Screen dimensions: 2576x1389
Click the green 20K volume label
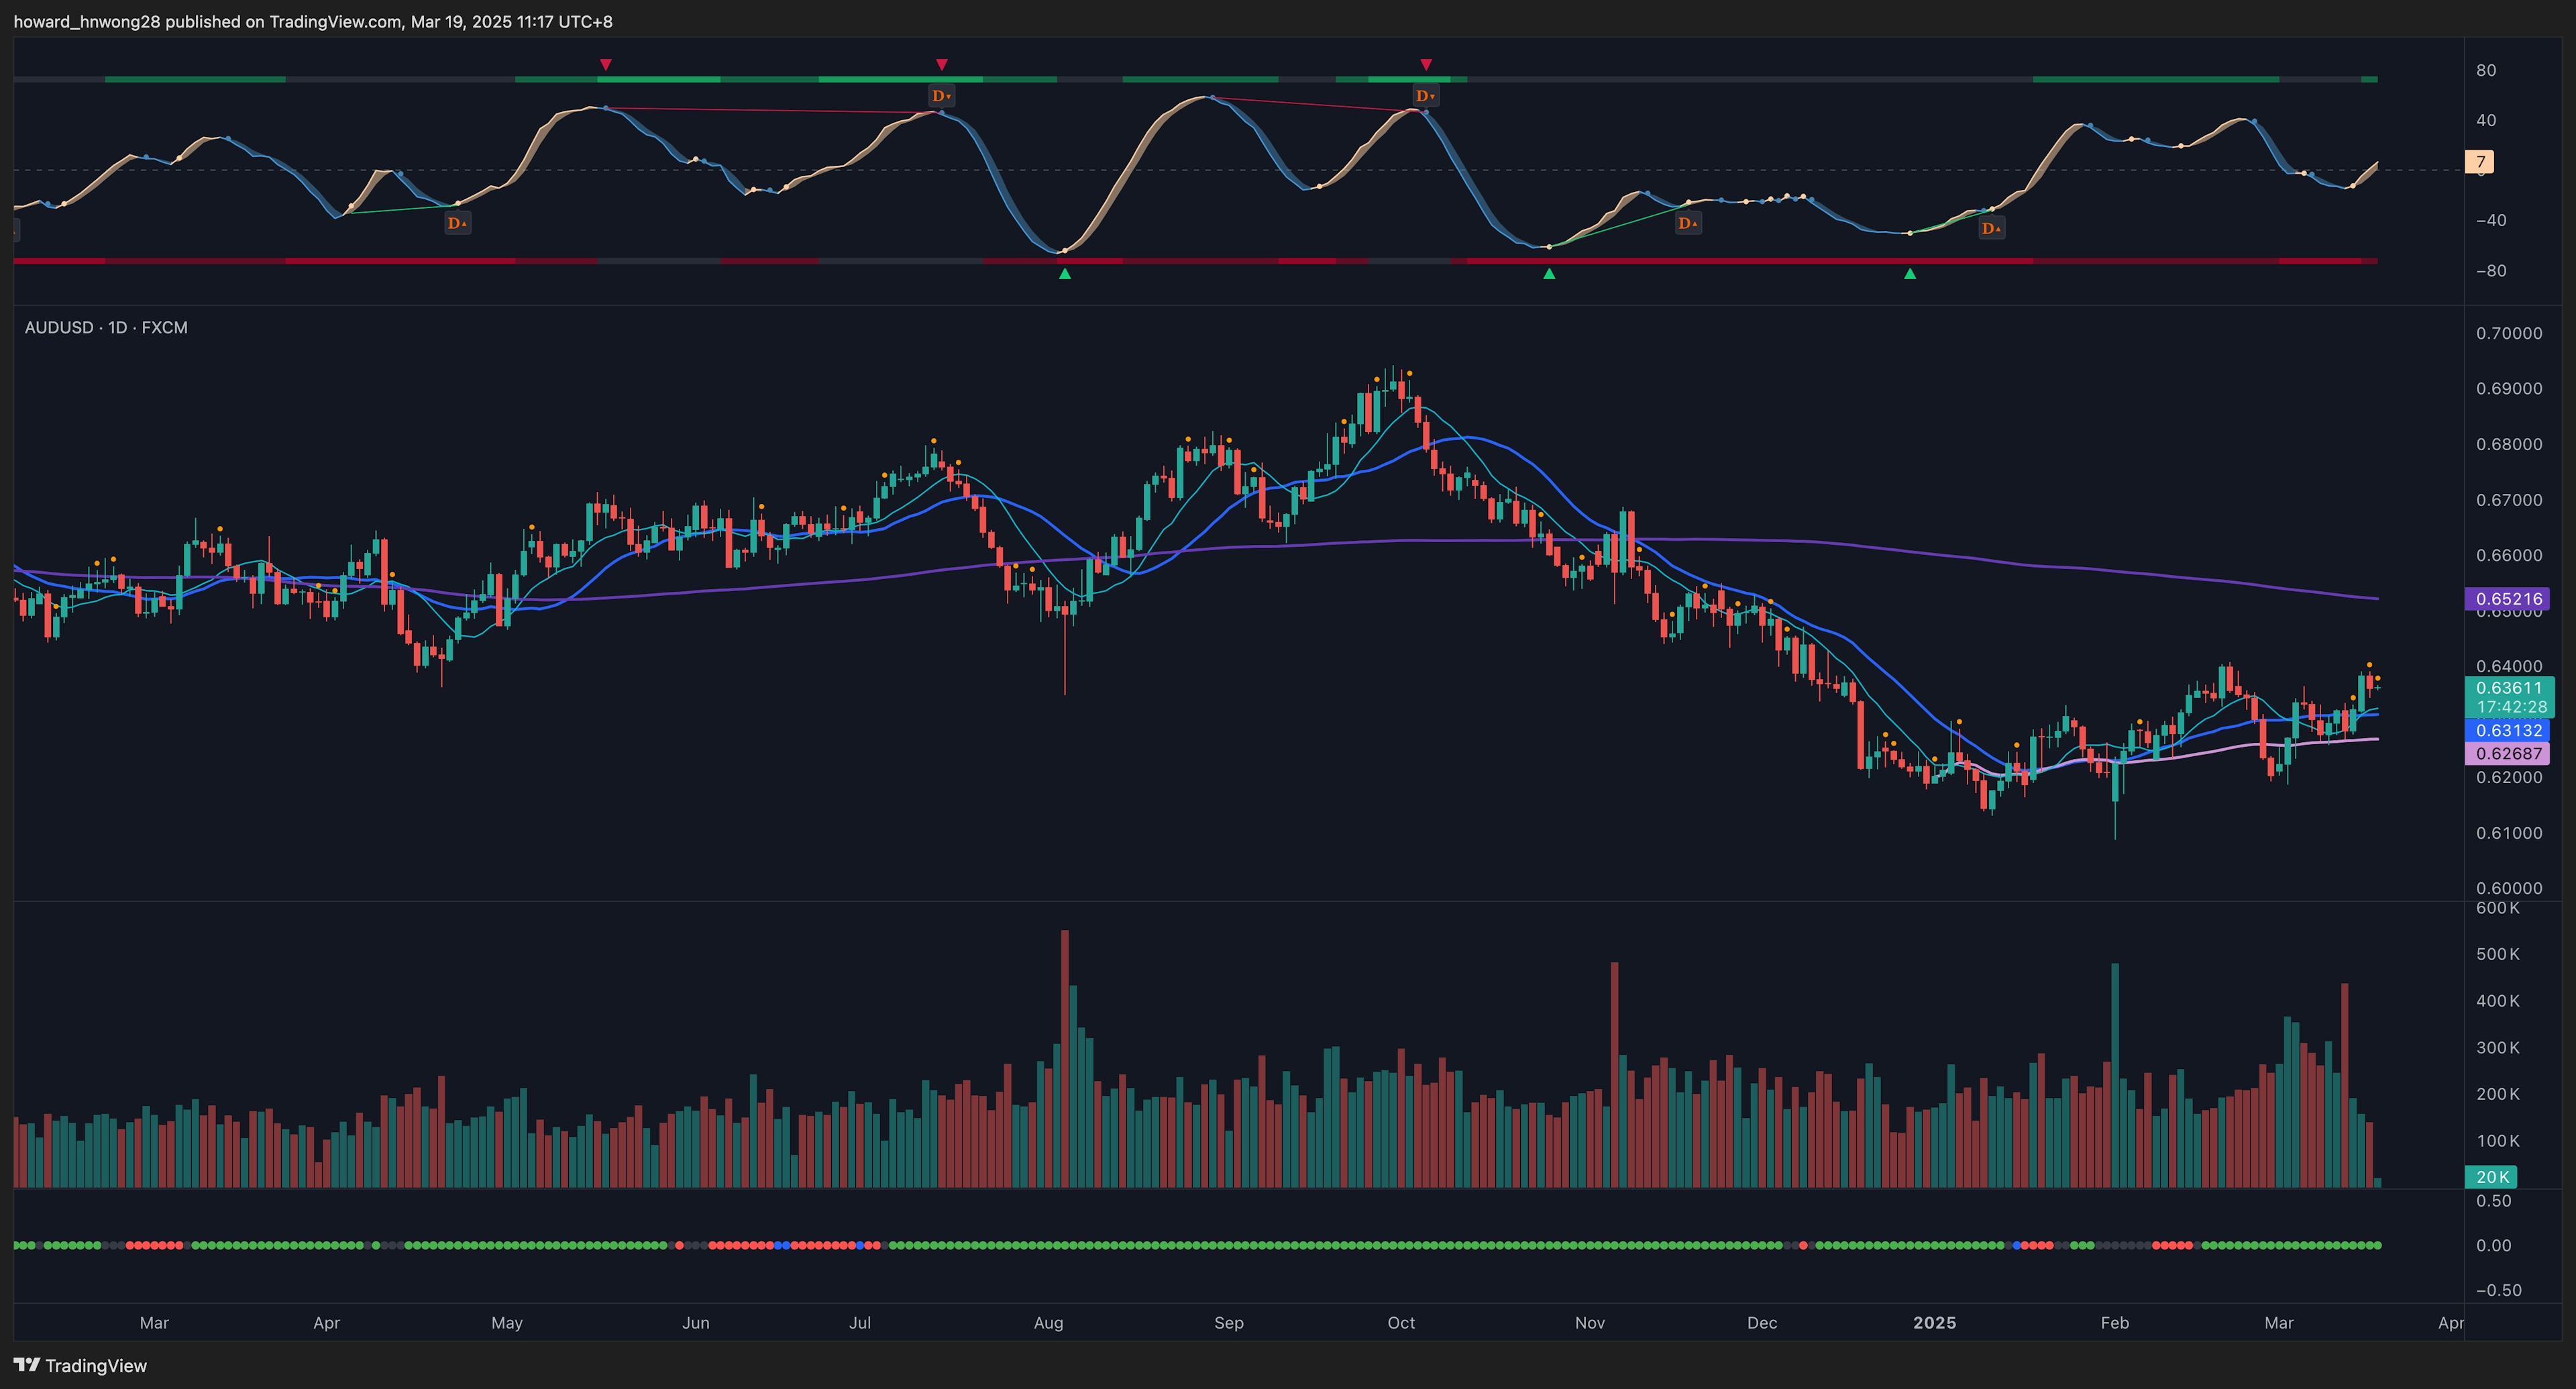[2492, 1177]
